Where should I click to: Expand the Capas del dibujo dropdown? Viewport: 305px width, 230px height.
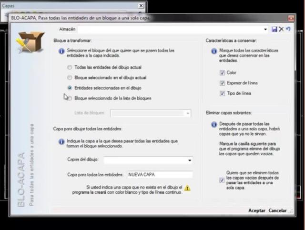[x=190, y=160]
